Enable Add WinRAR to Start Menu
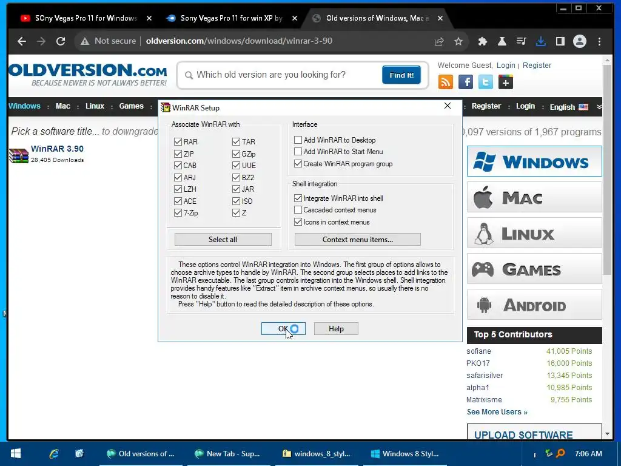The height and width of the screenshot is (466, 621). click(298, 151)
